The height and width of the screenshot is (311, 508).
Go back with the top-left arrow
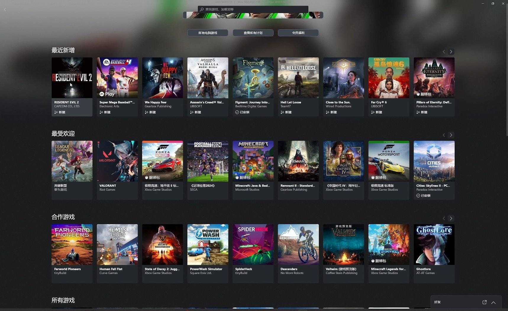pos(5,9)
